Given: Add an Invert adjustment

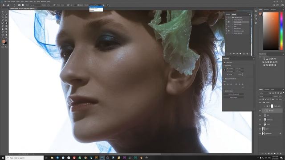Looking at the screenshot, I should tap(264, 65).
